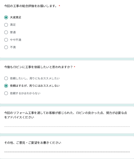Click divider band above the リフォーム question card
The image size is (134, 159).
coord(67,105)
